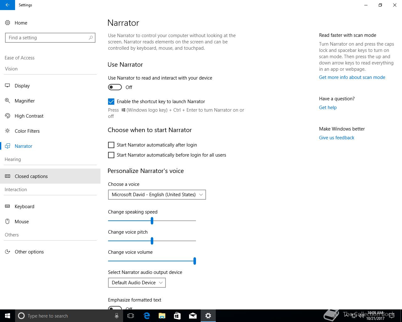Go to Home in Settings
Screen dimensions: 402x322
tap(50, 23)
